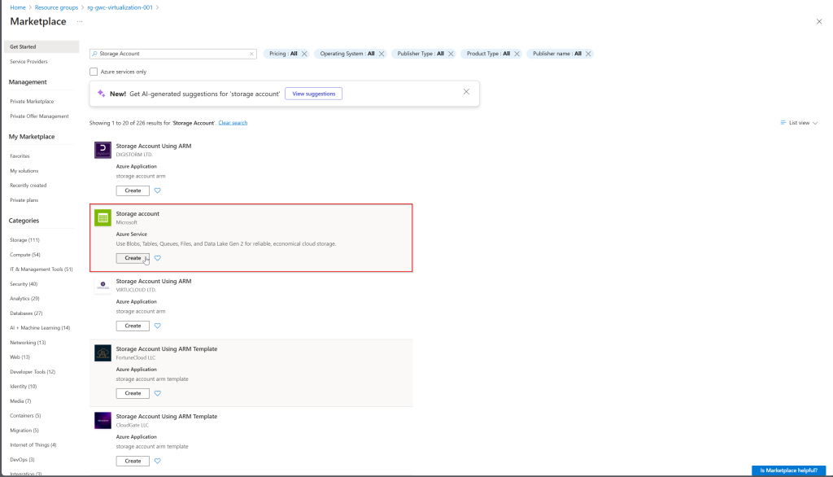Open the Operating System filter
833x477 pixels.
(347, 54)
